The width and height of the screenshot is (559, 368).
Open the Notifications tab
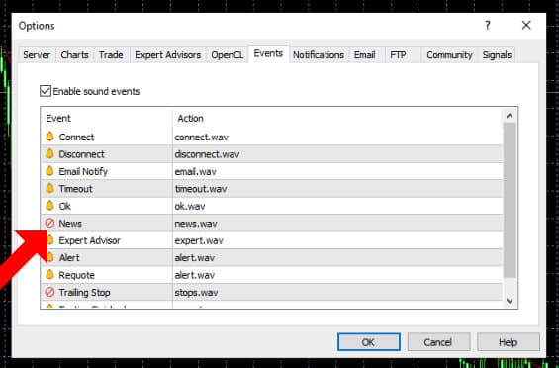coord(319,55)
